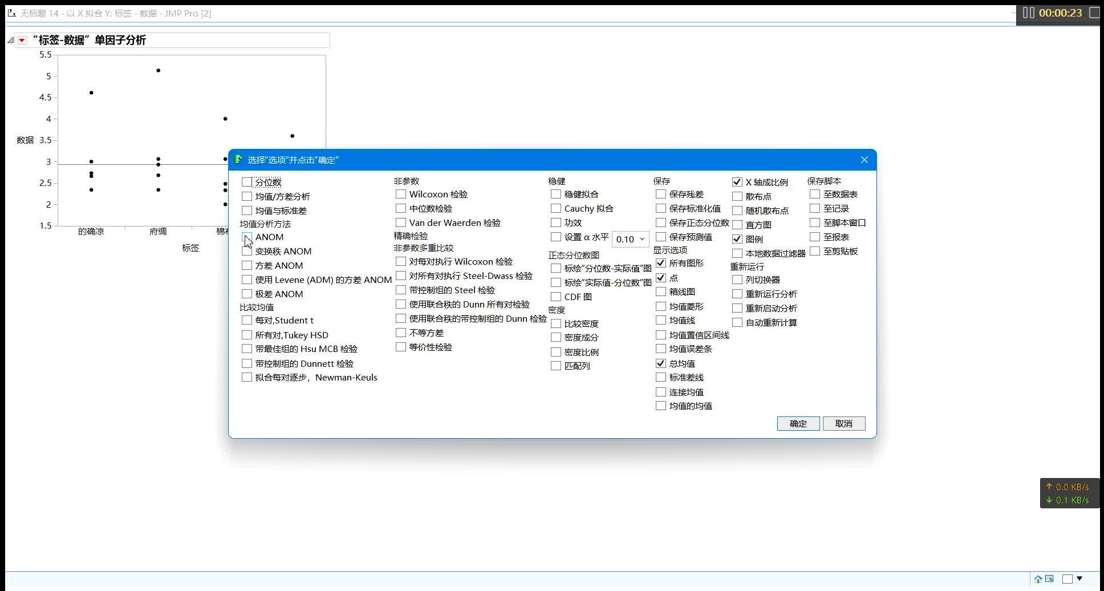Open the α level 0.10 dropdown
The image size is (1104, 591).
pyautogui.click(x=630, y=239)
